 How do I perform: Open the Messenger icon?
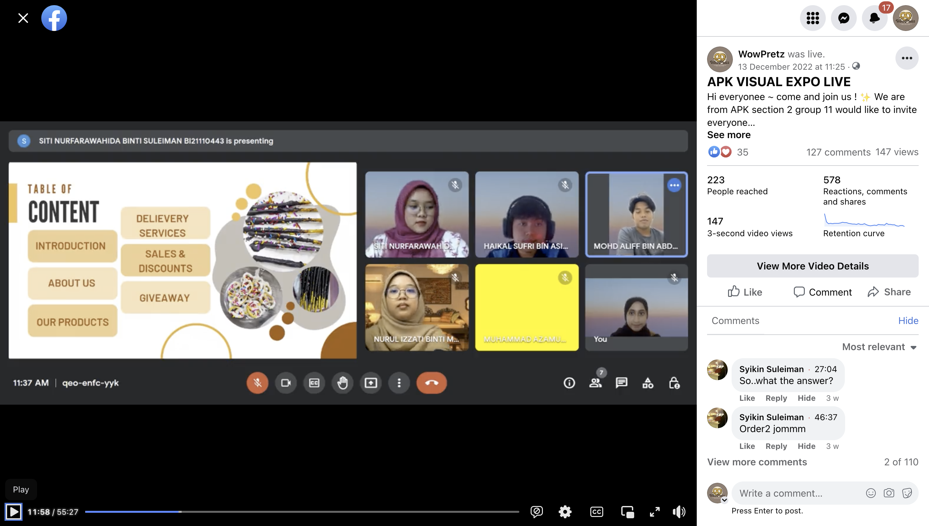(844, 18)
